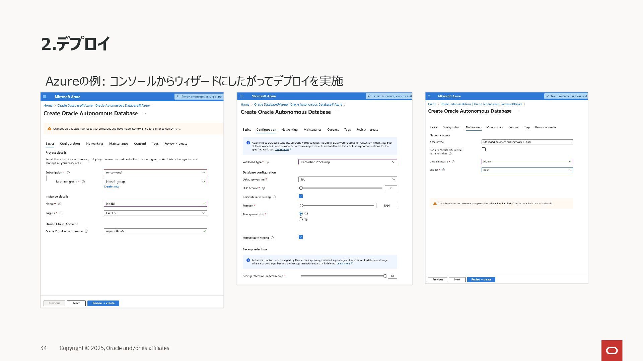Click the Oracle logo at bottom right
The height and width of the screenshot is (361, 643).
click(612, 350)
